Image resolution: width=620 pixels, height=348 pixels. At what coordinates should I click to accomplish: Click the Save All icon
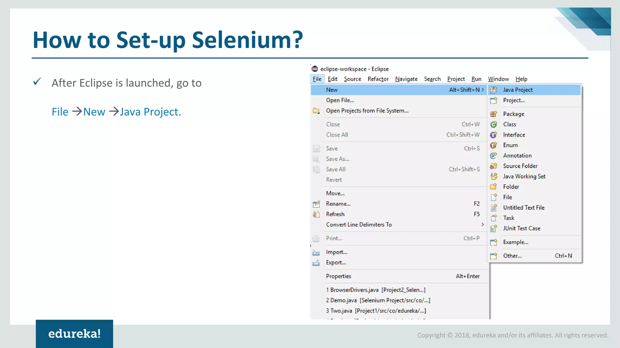click(x=316, y=169)
